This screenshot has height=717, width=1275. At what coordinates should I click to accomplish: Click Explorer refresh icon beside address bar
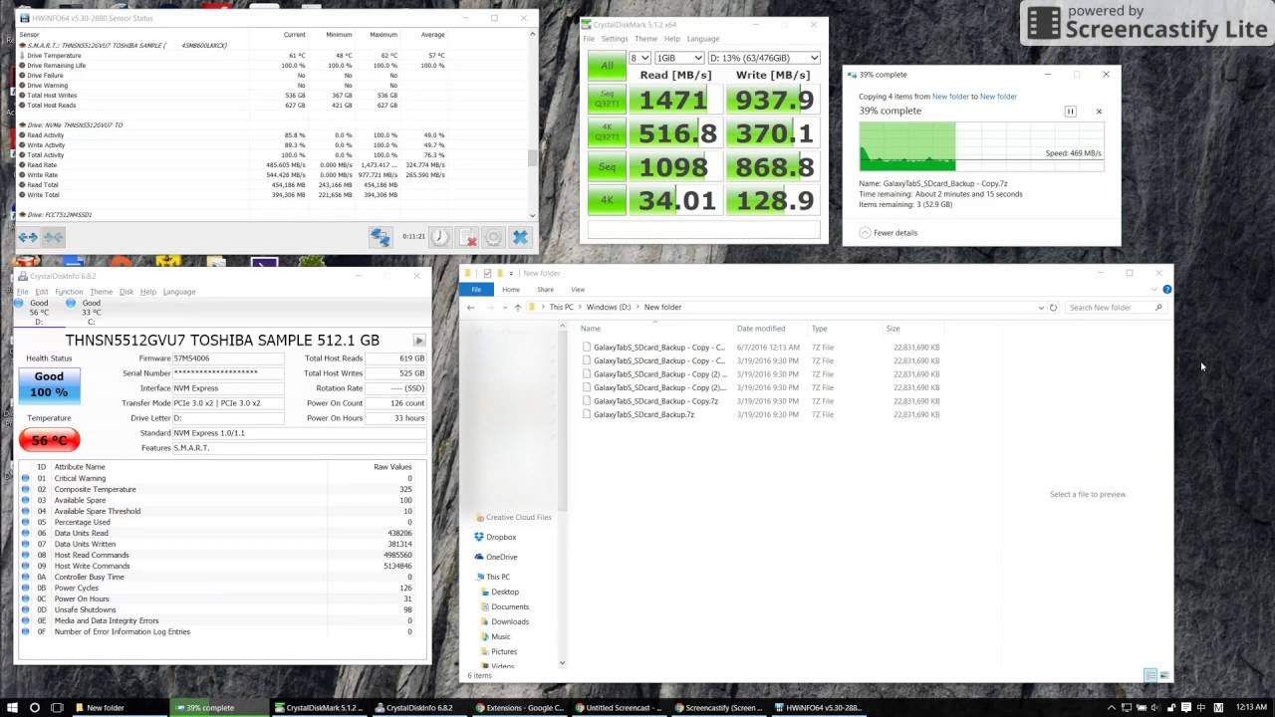(x=1053, y=308)
